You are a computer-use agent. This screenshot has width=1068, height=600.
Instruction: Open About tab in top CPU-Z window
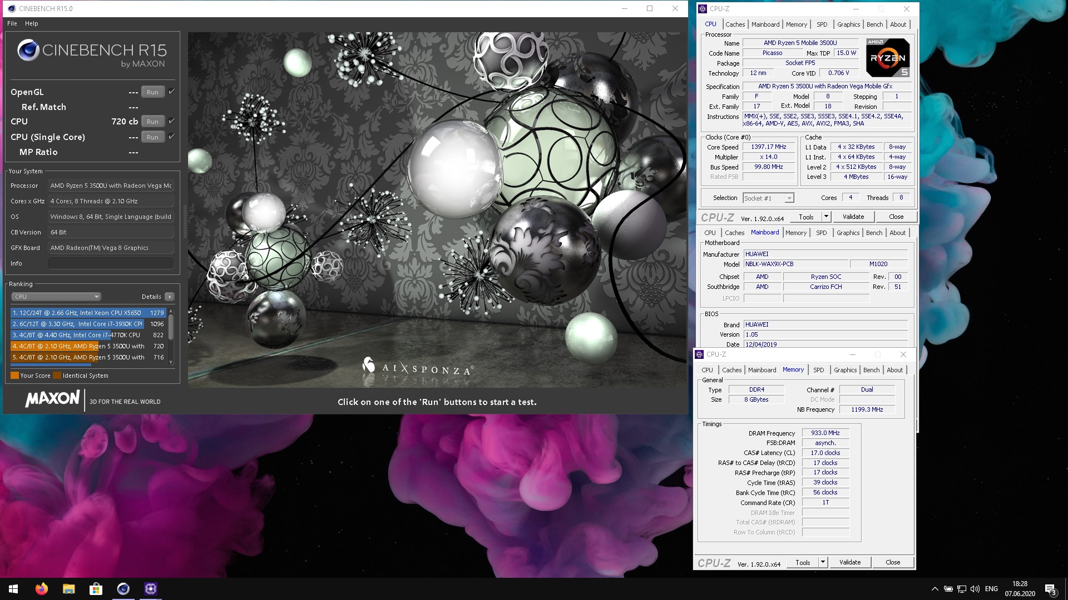[898, 24]
